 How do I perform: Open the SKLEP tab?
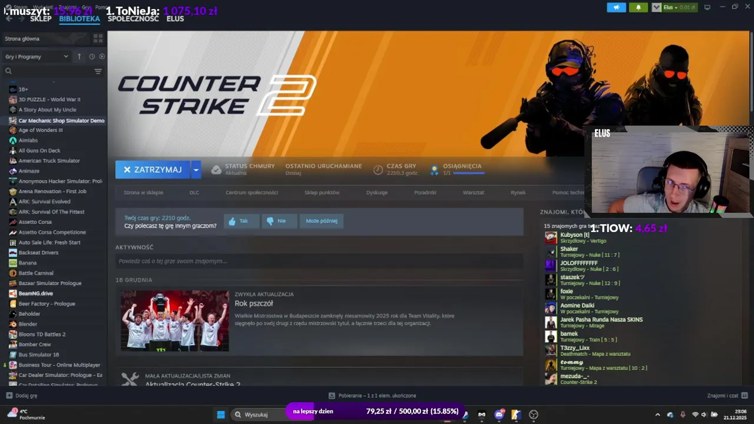(41, 19)
